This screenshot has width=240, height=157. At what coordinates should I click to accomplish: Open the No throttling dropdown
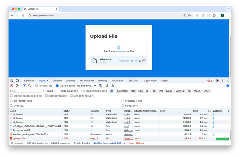[86, 86]
